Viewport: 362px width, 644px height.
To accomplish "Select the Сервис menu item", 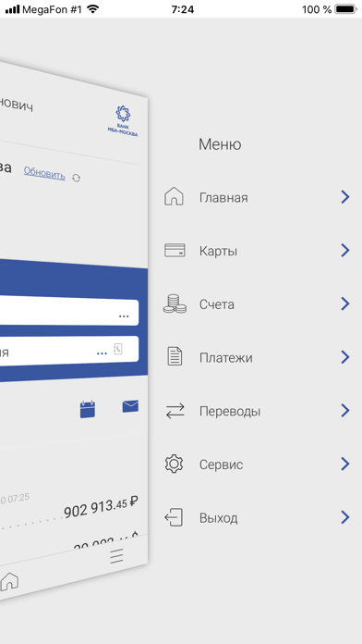I will pyautogui.click(x=257, y=464).
